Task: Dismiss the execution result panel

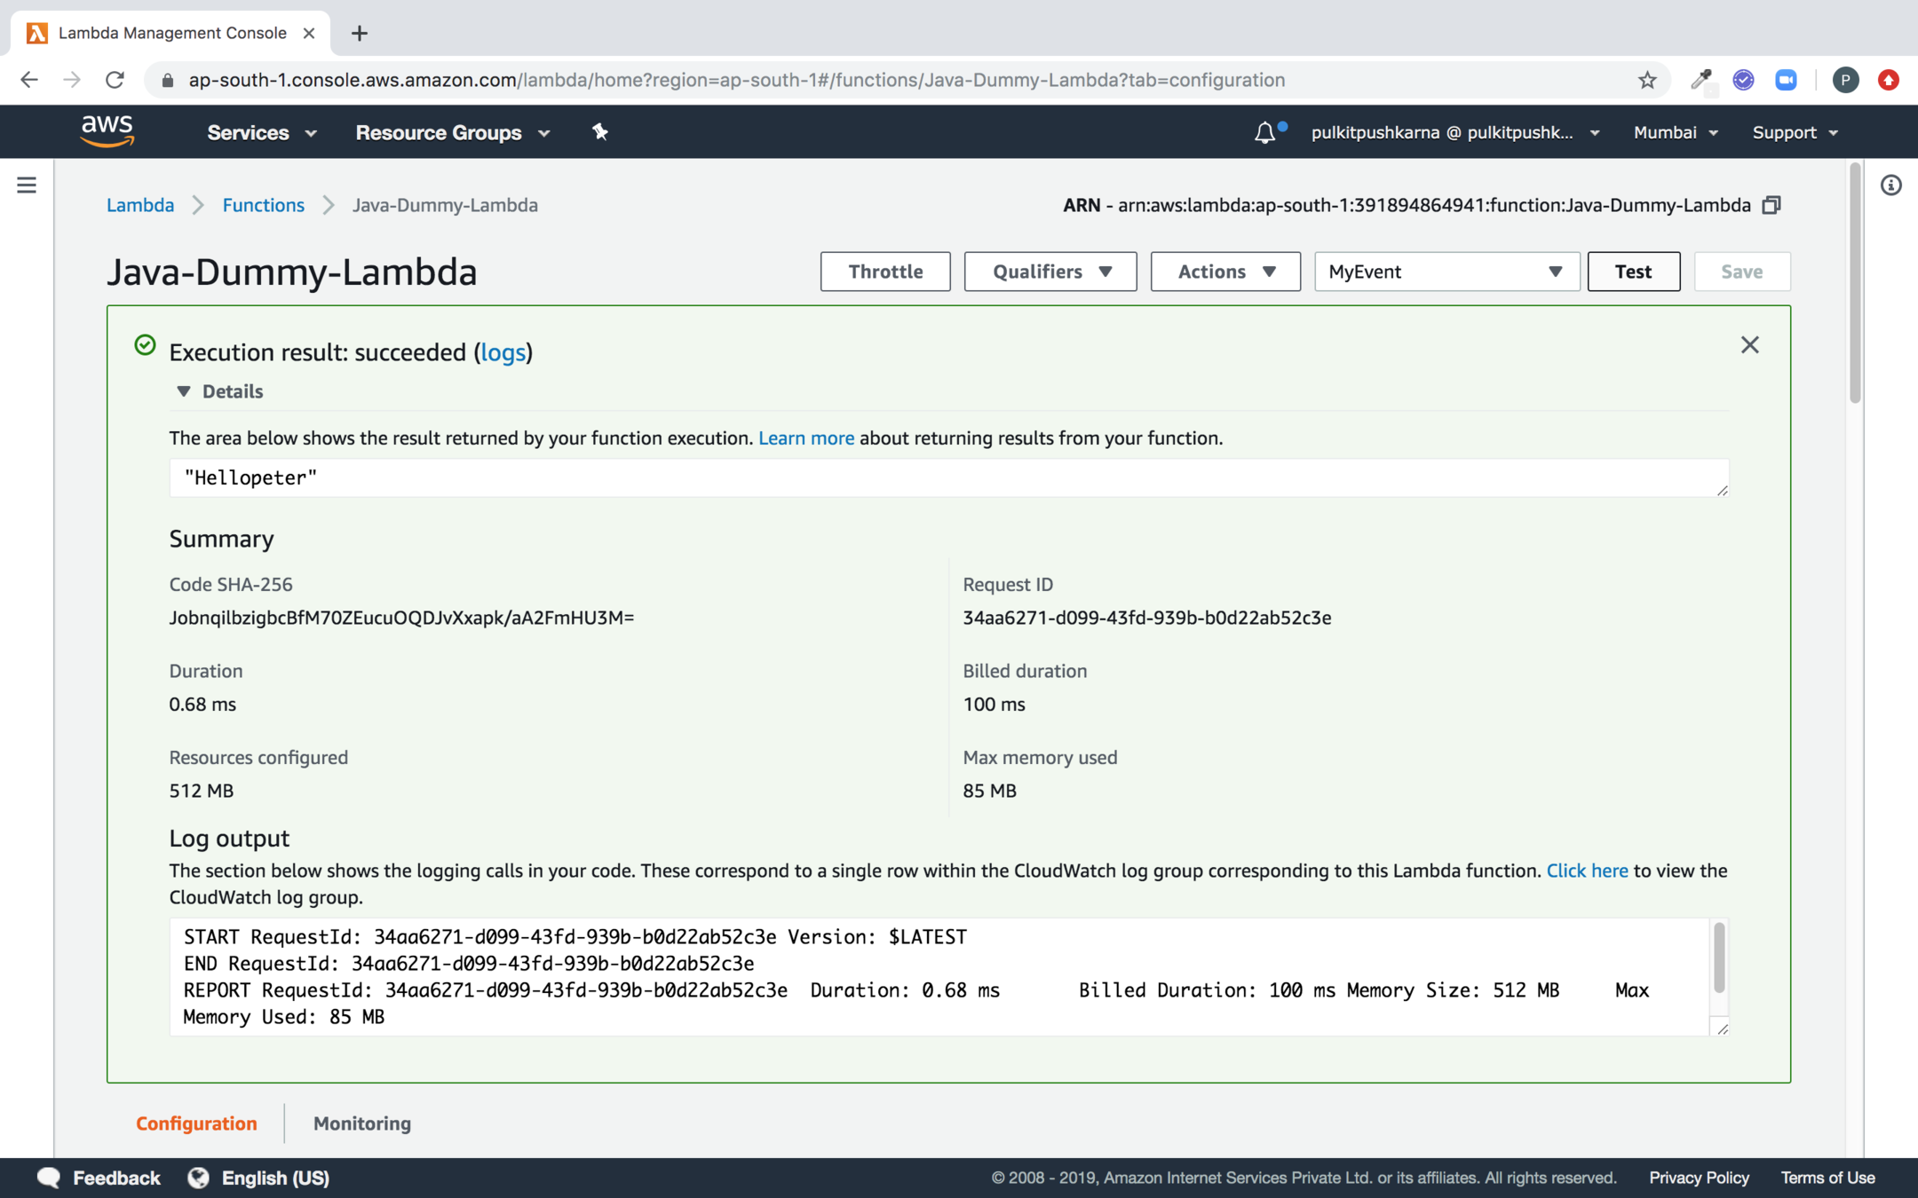Action: [1749, 345]
